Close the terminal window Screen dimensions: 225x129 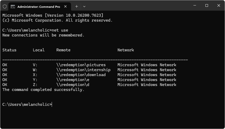point(218,5)
